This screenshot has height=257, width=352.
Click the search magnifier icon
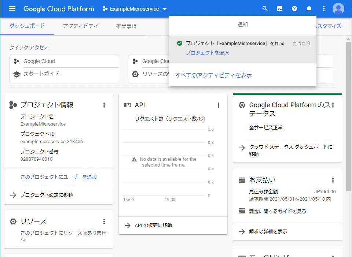pos(265,8)
